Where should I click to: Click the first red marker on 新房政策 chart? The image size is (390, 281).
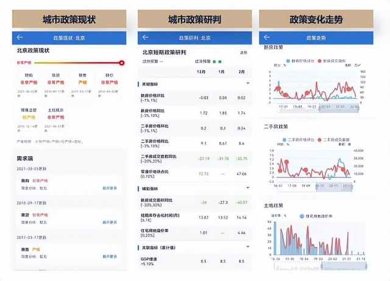[278, 88]
